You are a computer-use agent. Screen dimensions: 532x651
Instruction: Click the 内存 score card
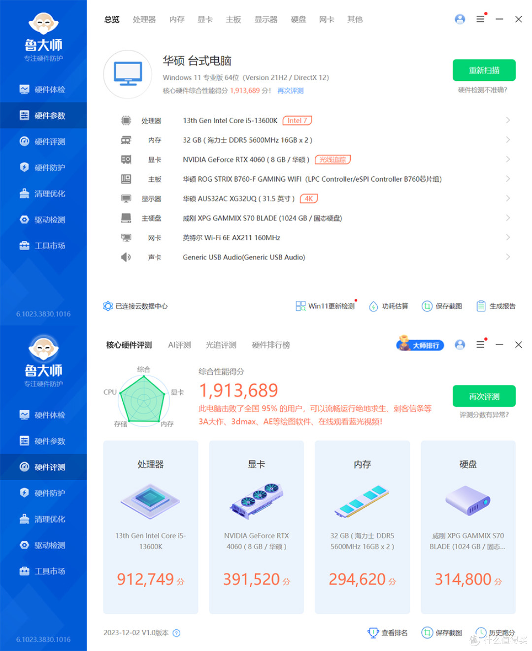(363, 527)
